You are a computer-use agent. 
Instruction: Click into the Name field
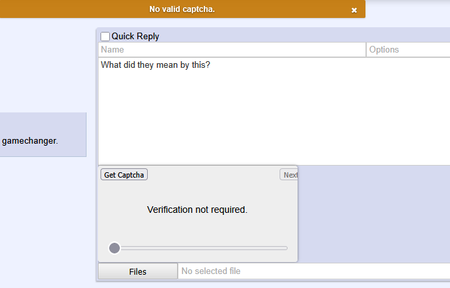pos(232,50)
